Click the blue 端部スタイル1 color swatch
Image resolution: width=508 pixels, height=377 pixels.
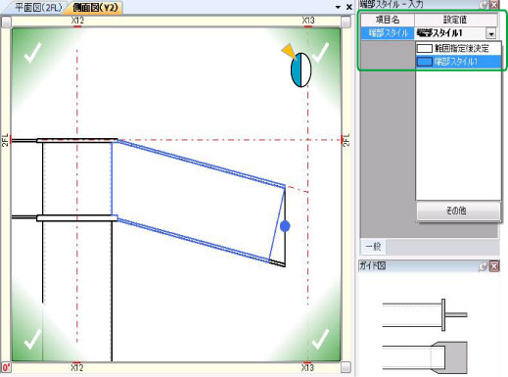(x=425, y=62)
